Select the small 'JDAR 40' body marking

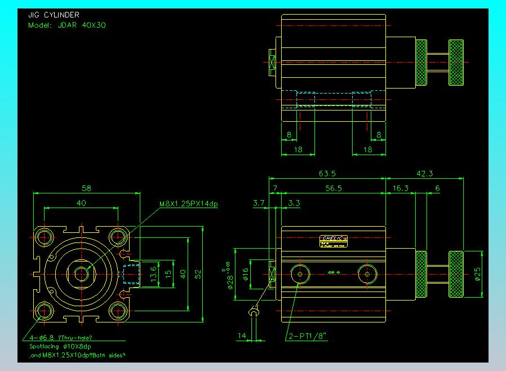coord(334,272)
